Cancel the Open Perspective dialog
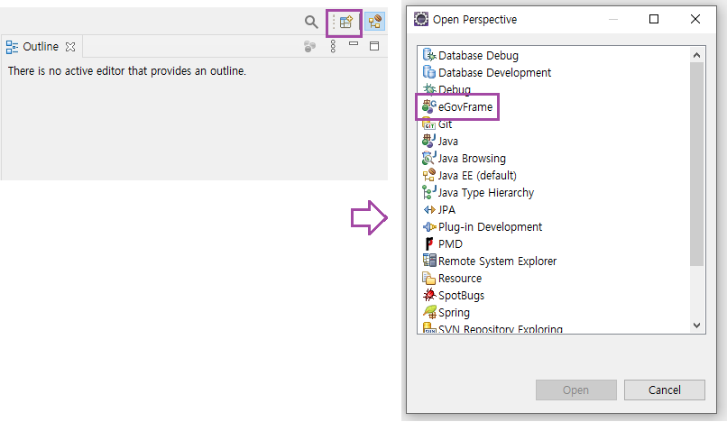Image resolution: width=727 pixels, height=422 pixels. coord(665,390)
